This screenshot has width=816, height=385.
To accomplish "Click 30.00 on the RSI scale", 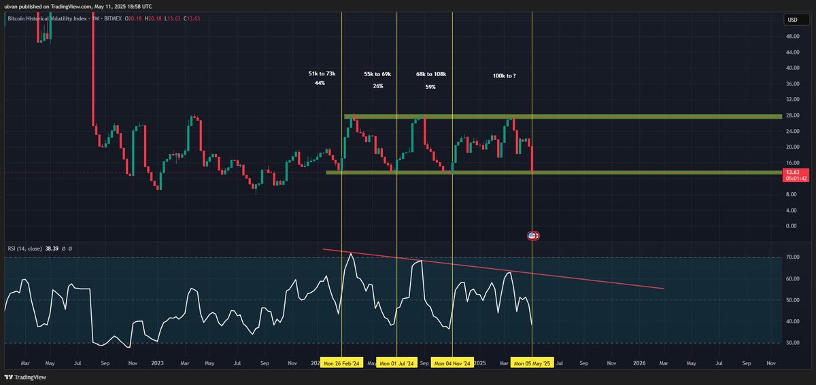I will [792, 342].
